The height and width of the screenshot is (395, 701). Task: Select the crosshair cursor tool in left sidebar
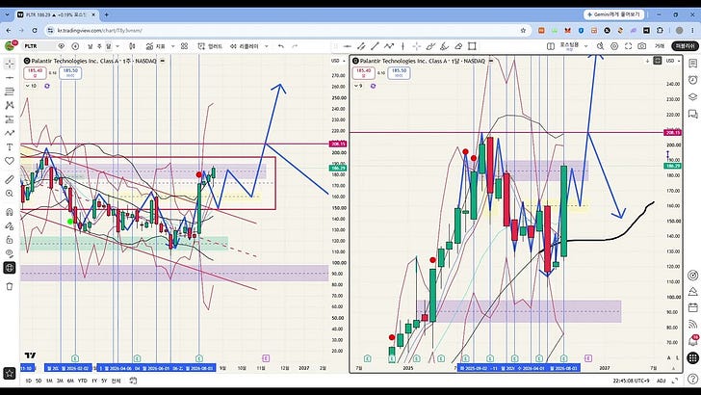click(10, 64)
